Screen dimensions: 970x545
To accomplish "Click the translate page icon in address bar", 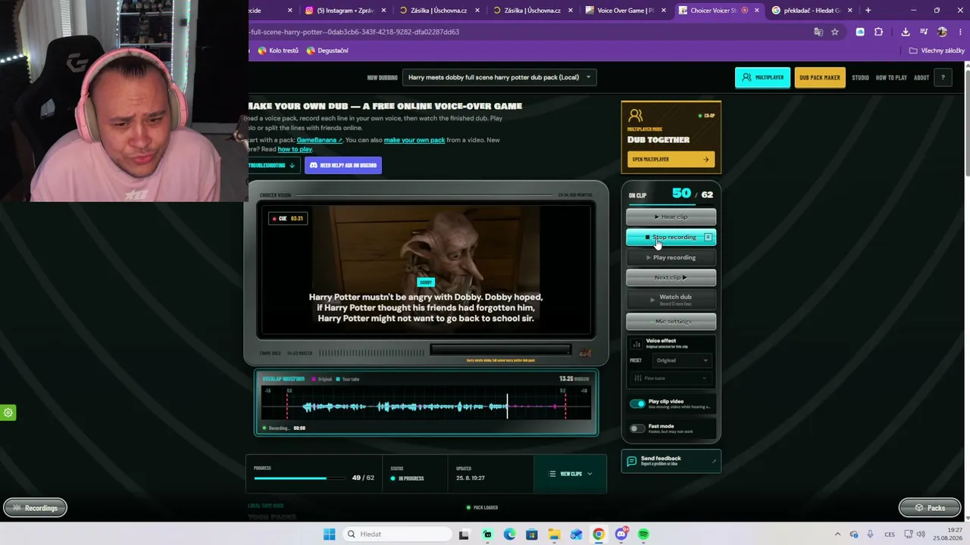I will click(x=818, y=32).
